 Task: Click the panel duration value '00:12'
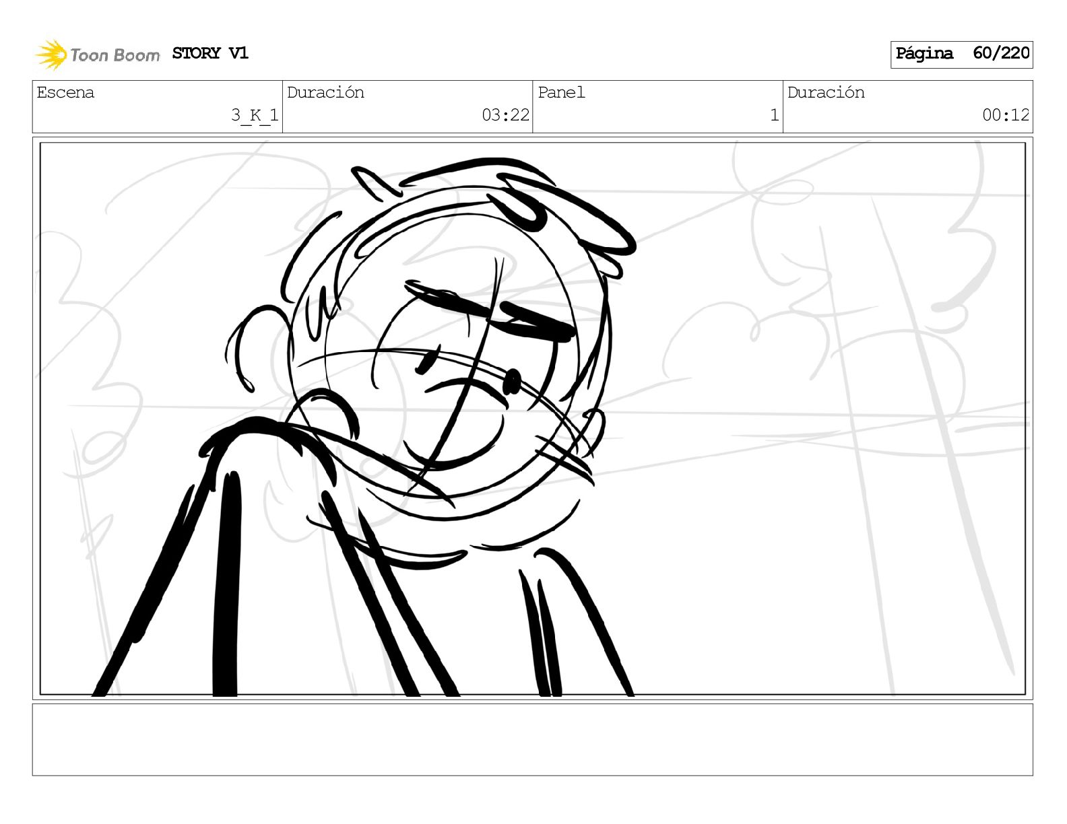coord(1006,115)
